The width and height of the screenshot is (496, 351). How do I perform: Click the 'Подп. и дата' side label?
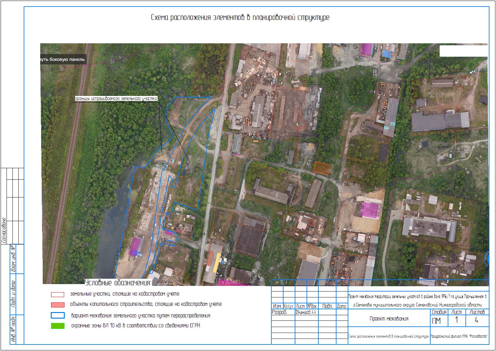13,294
